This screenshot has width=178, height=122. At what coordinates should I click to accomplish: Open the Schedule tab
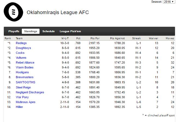point(49,31)
